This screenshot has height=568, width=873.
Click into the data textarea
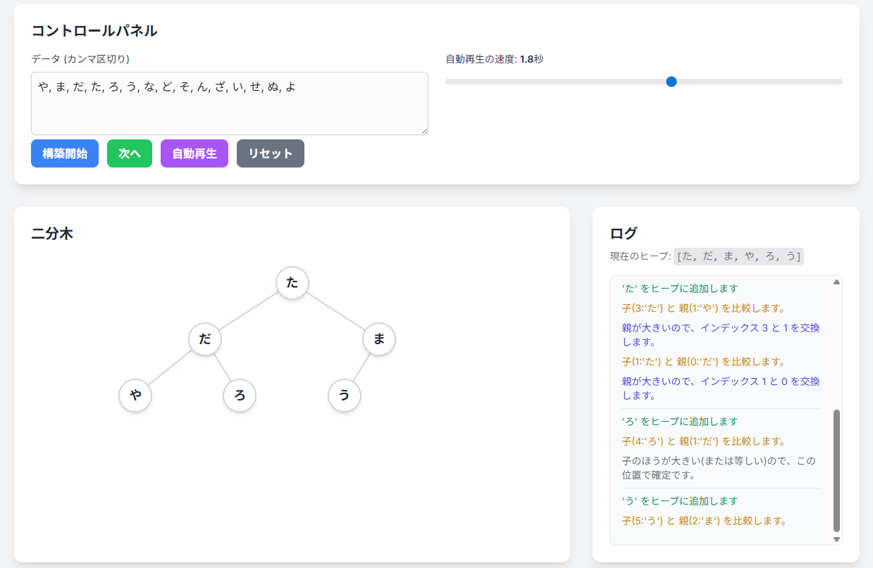[x=230, y=103]
